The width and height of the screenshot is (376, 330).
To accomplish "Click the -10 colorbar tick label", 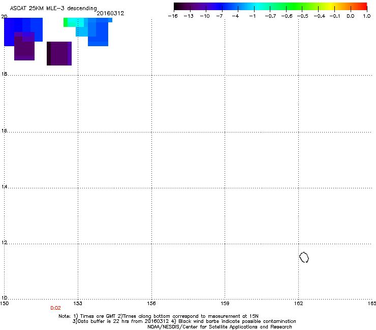I will 205,16.
